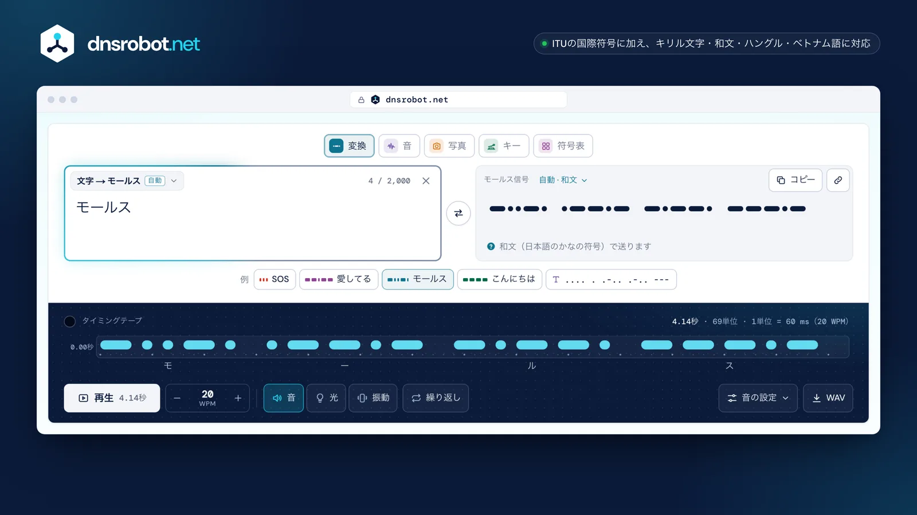Click the swap direction arrows icon
Viewport: 917px width, 515px height.
(x=458, y=213)
